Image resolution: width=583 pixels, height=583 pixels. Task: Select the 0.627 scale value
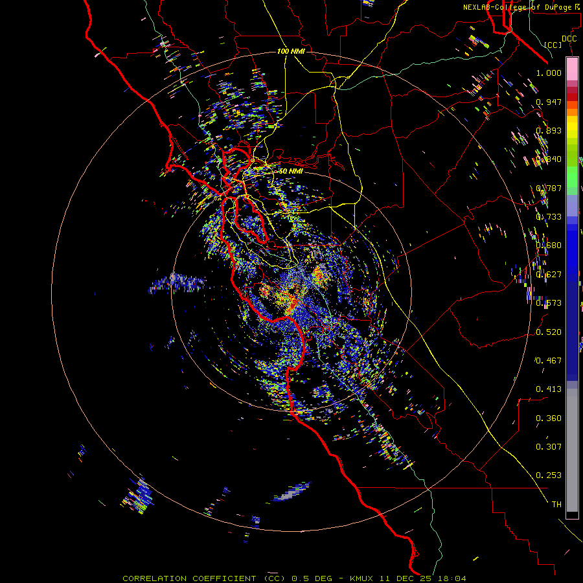click(549, 275)
